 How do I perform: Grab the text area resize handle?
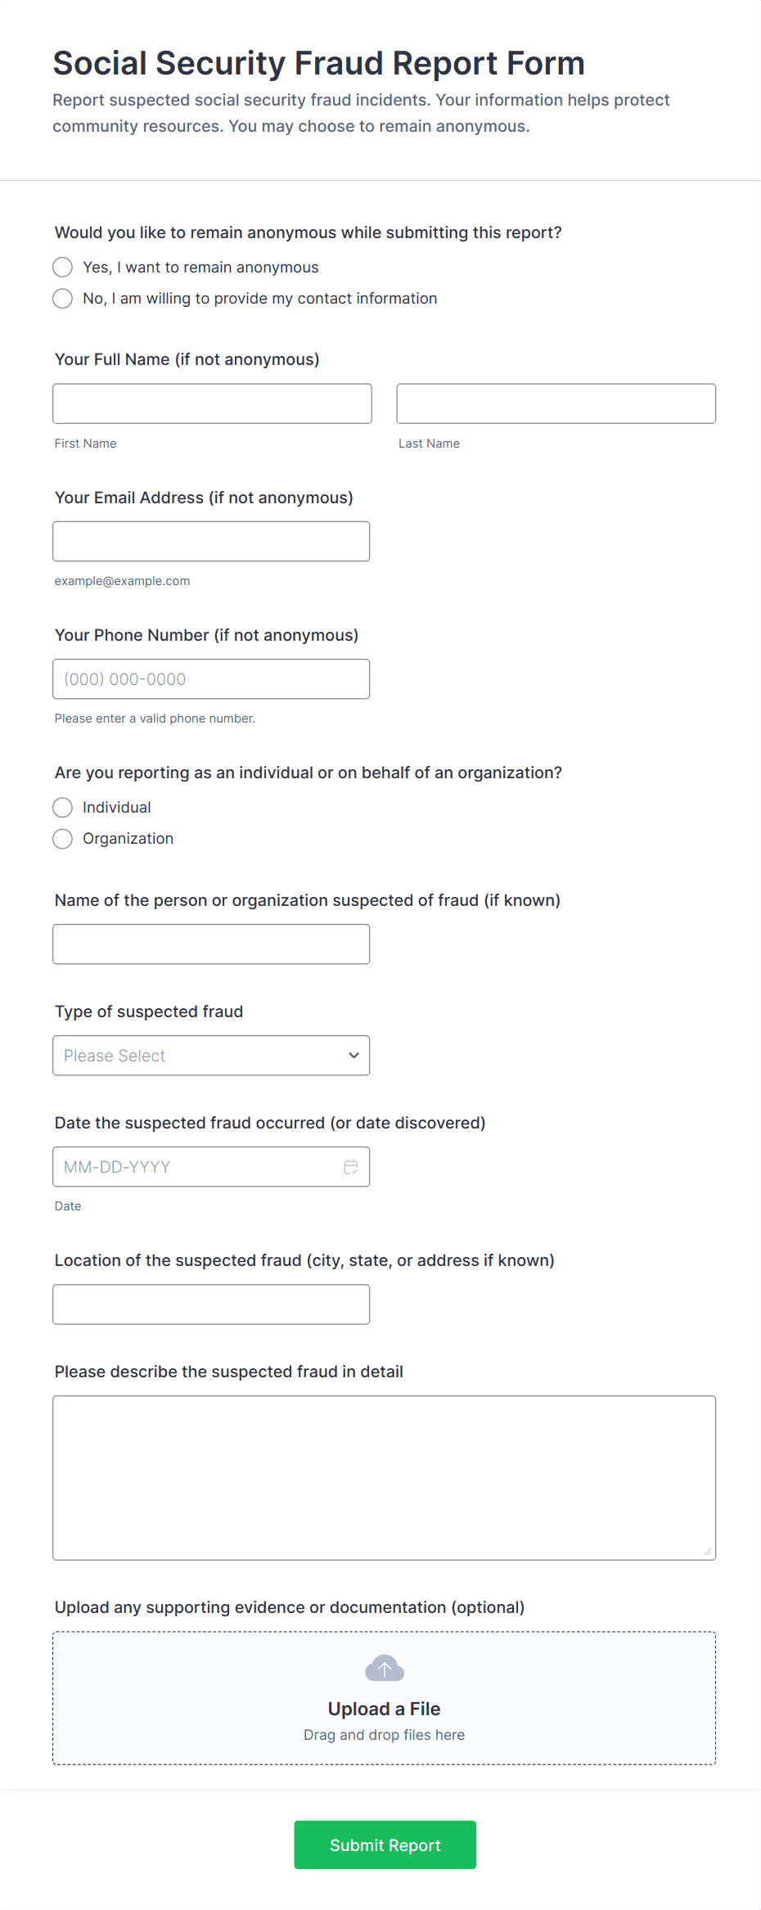coord(708,1552)
